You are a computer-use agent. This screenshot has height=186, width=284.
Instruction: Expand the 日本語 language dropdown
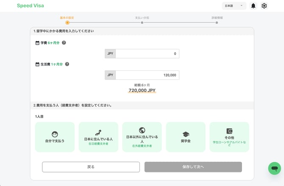[234, 6]
